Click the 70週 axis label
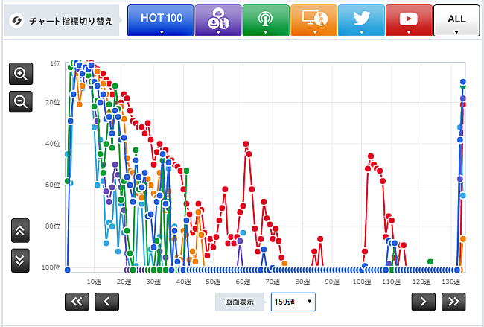The image size is (484, 327). point(273,282)
